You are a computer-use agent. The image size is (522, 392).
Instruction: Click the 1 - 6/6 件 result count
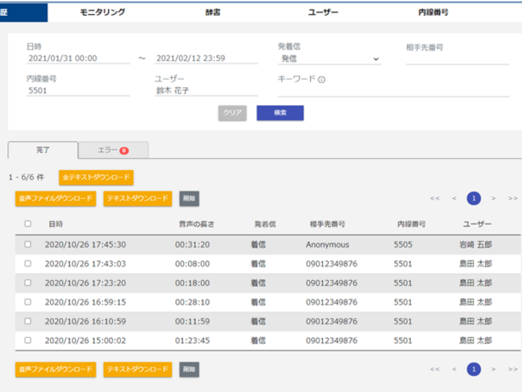click(27, 177)
